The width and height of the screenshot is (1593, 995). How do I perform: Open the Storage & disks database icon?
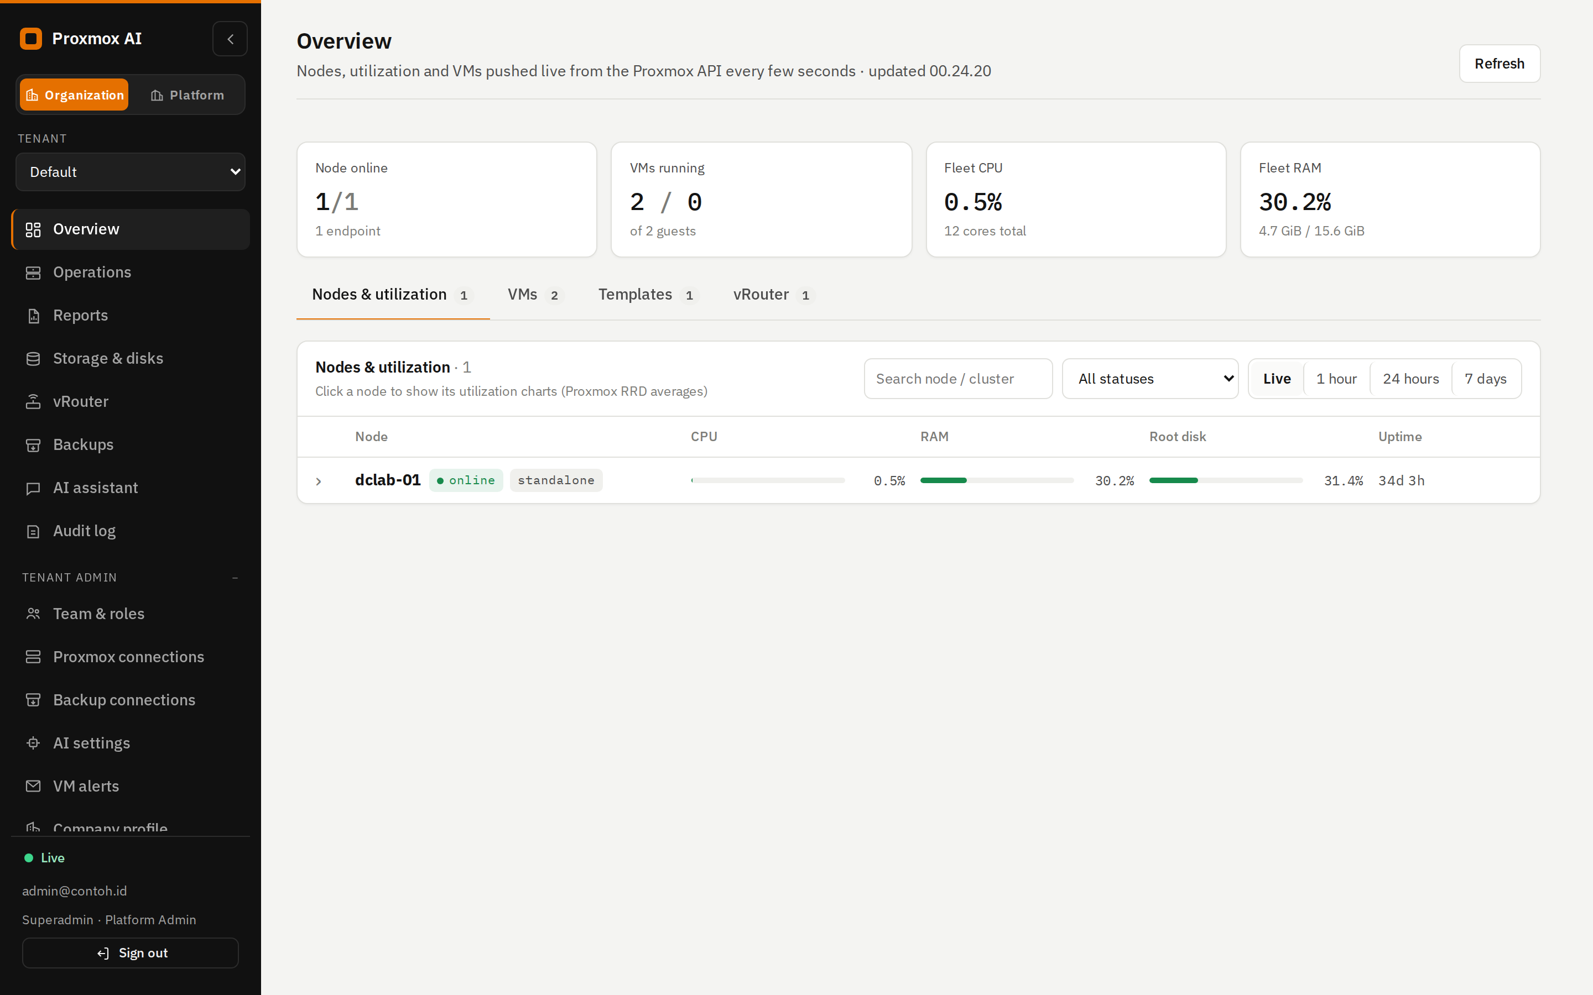[33, 359]
